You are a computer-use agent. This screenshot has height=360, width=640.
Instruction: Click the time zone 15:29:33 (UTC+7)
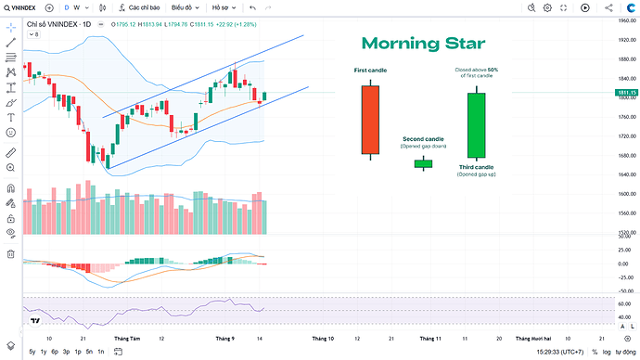[x=559, y=352]
